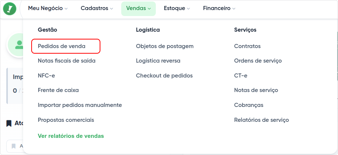338x155 pixels.
Task: Open Frente de caixa
Action: point(58,90)
